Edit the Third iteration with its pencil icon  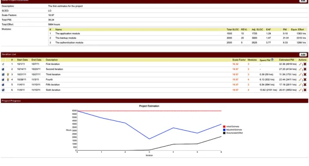(300, 75)
